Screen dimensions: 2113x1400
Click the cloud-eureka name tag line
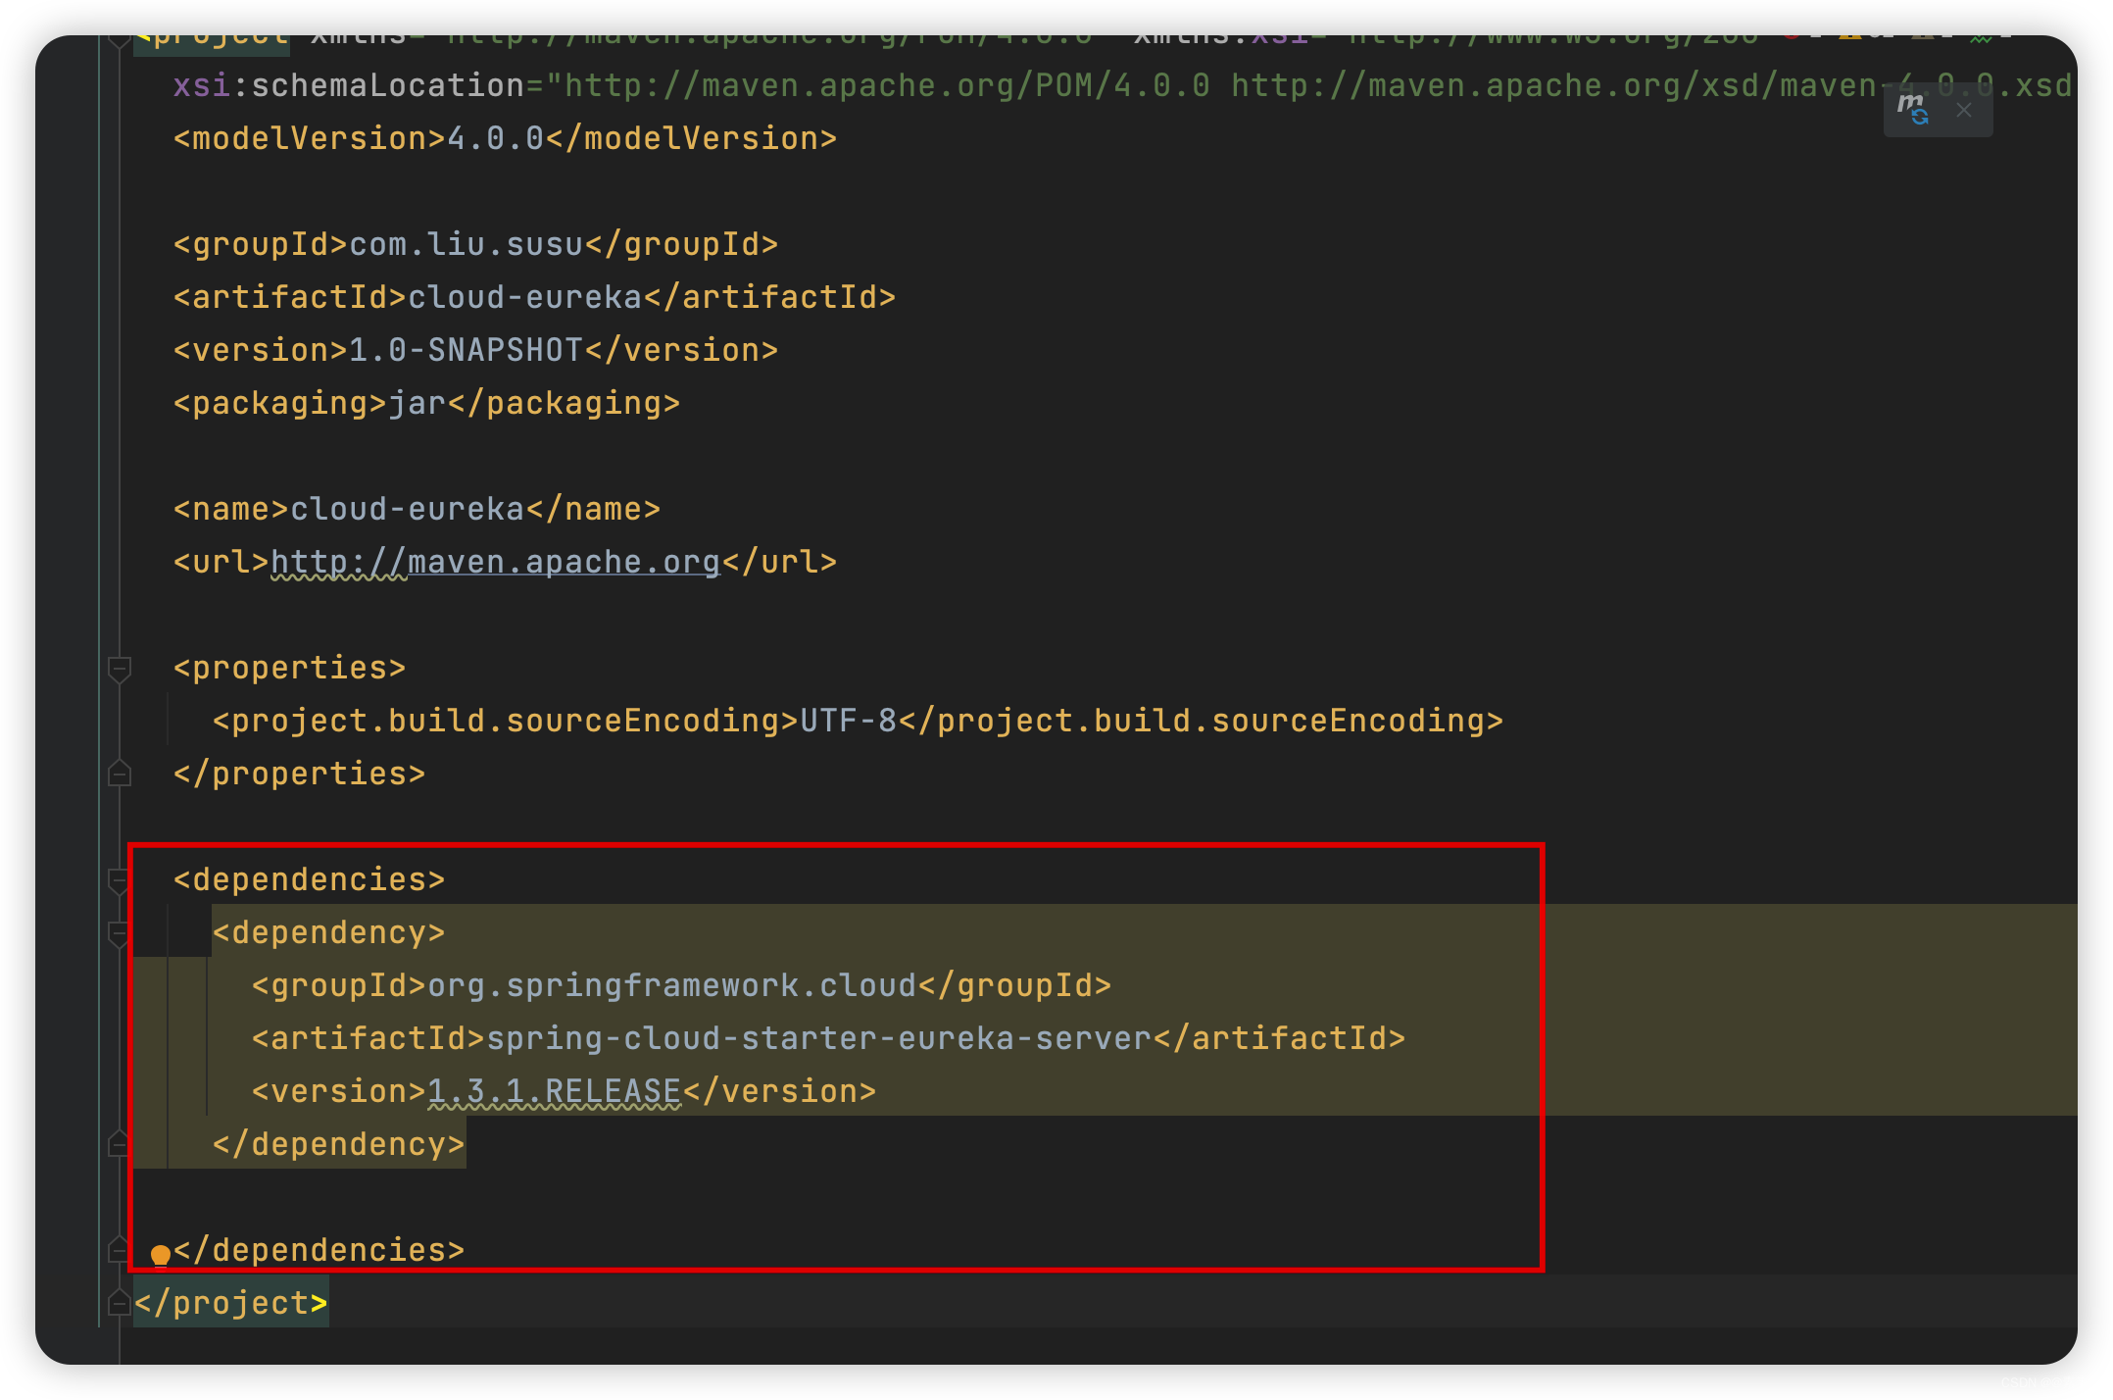[x=417, y=509]
